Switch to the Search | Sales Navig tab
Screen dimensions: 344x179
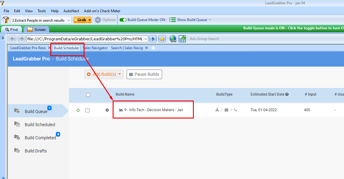[x=127, y=48]
